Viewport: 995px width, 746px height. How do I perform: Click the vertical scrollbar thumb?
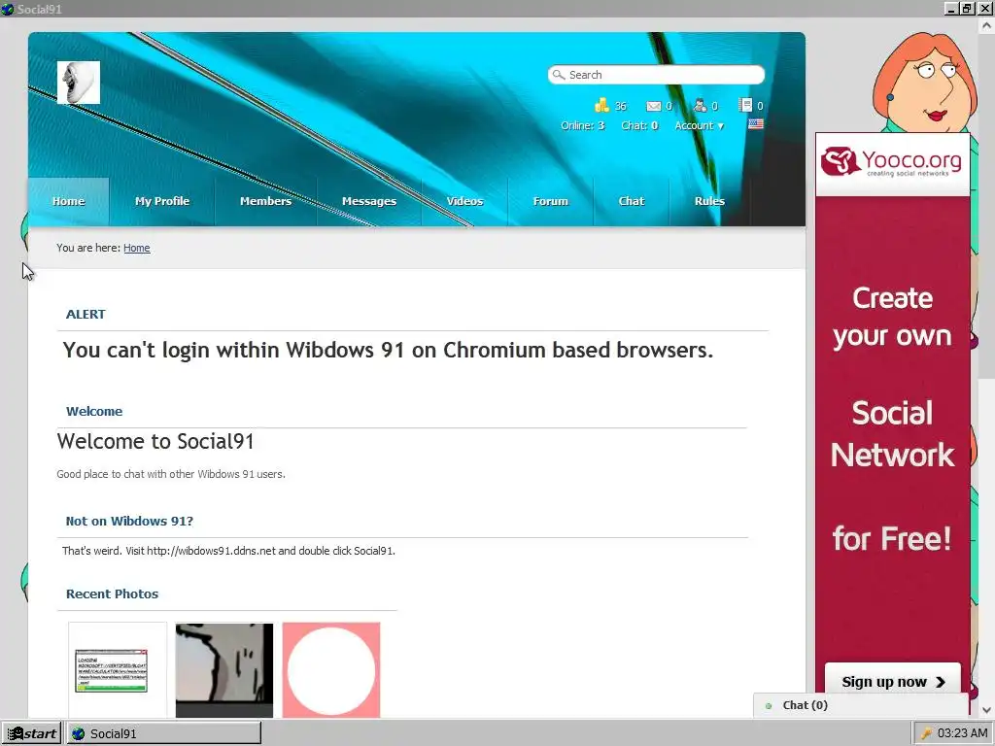[987, 206]
